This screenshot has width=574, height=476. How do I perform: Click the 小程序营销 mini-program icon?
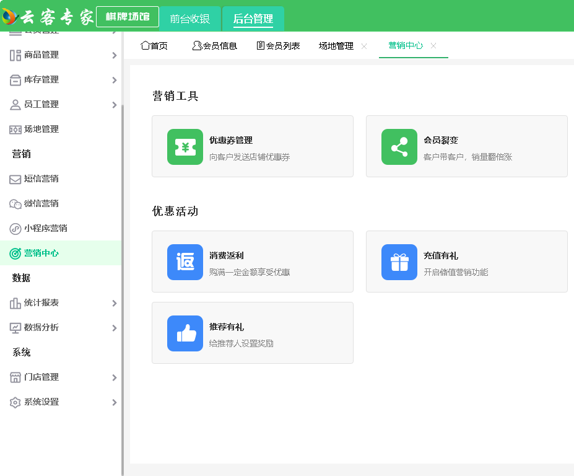[15, 229]
